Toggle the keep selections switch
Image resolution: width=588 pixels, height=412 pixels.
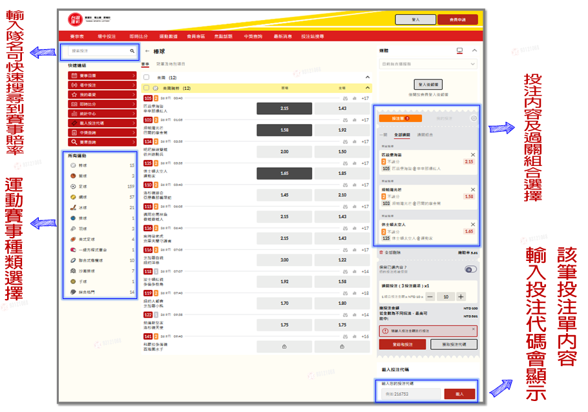(x=470, y=269)
